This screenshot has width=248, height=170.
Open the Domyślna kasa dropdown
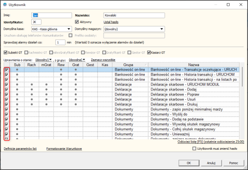69,29
